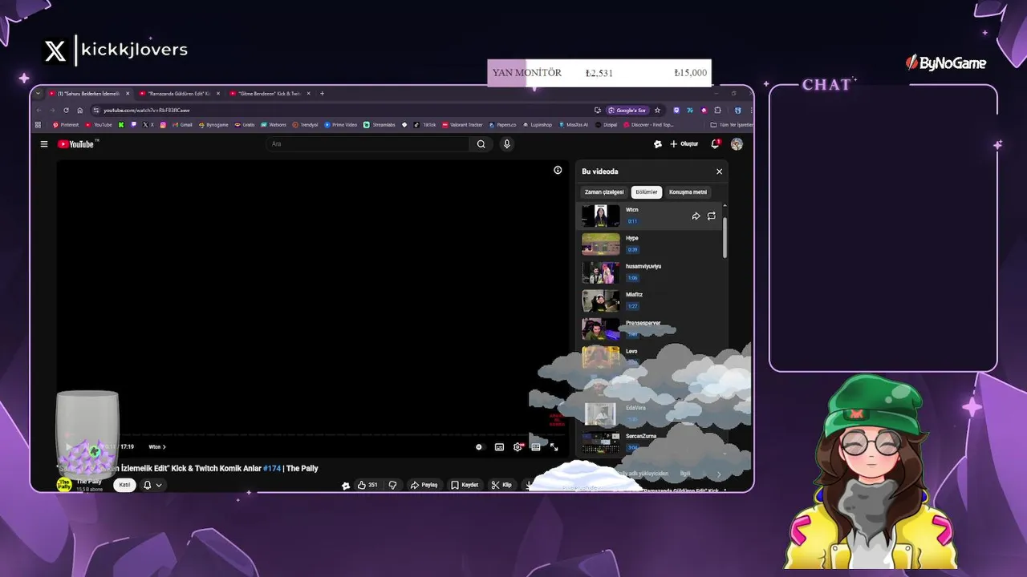Open YouTube notifications bell
Viewport: 1027px width, 577px height.
(715, 144)
